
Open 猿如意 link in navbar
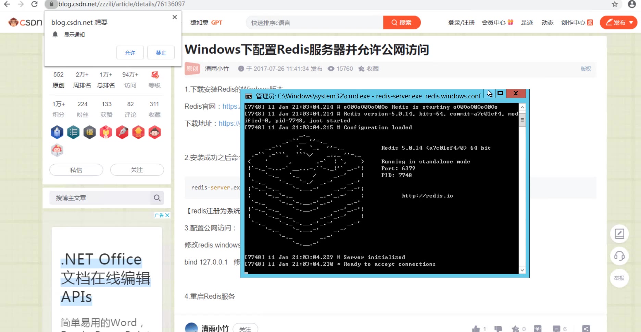click(x=199, y=23)
